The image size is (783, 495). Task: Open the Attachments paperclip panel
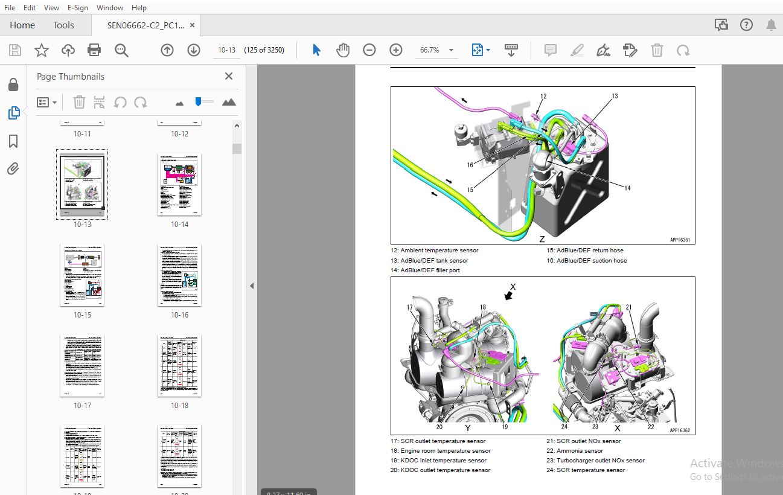point(13,169)
